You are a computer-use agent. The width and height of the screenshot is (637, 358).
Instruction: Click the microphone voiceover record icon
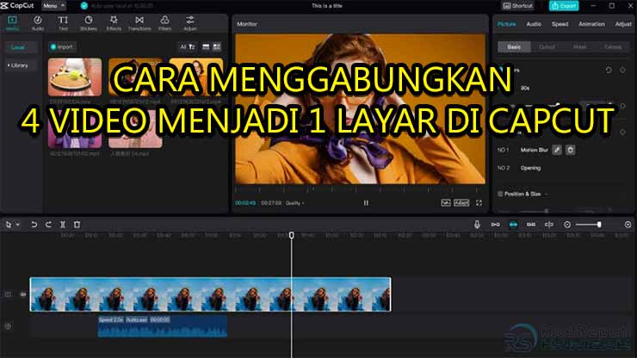[x=477, y=225]
